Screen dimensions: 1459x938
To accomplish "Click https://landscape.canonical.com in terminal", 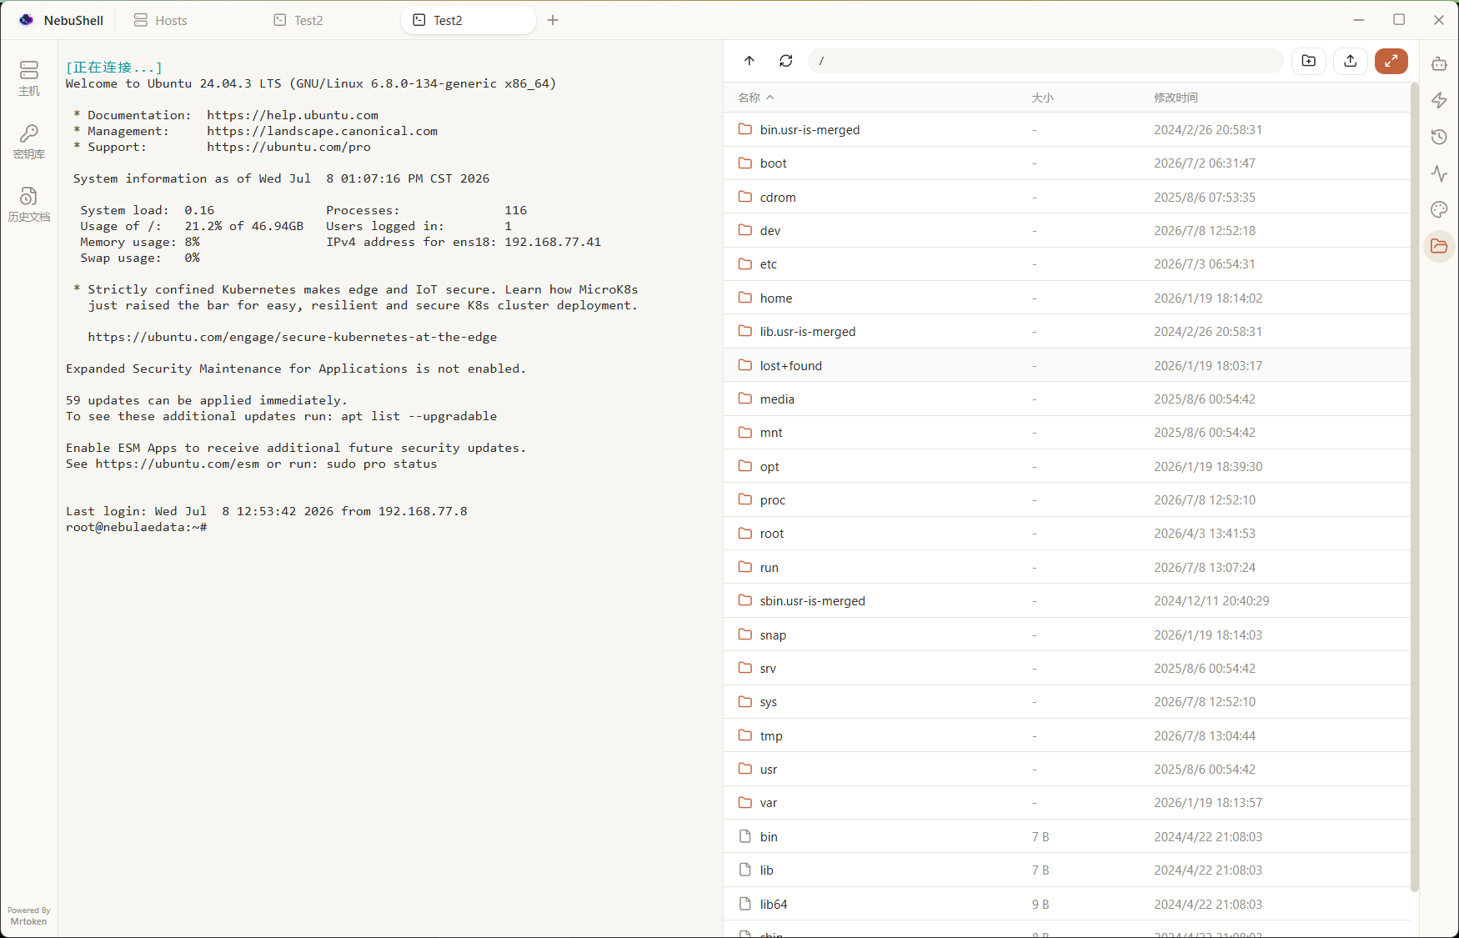I will [x=323, y=131].
